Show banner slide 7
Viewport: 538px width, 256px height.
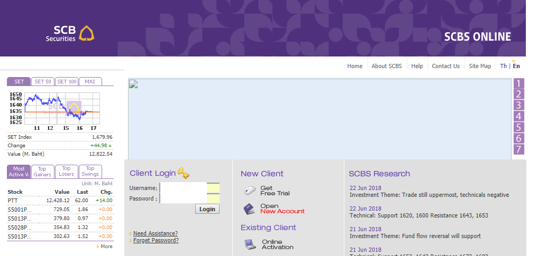click(519, 149)
